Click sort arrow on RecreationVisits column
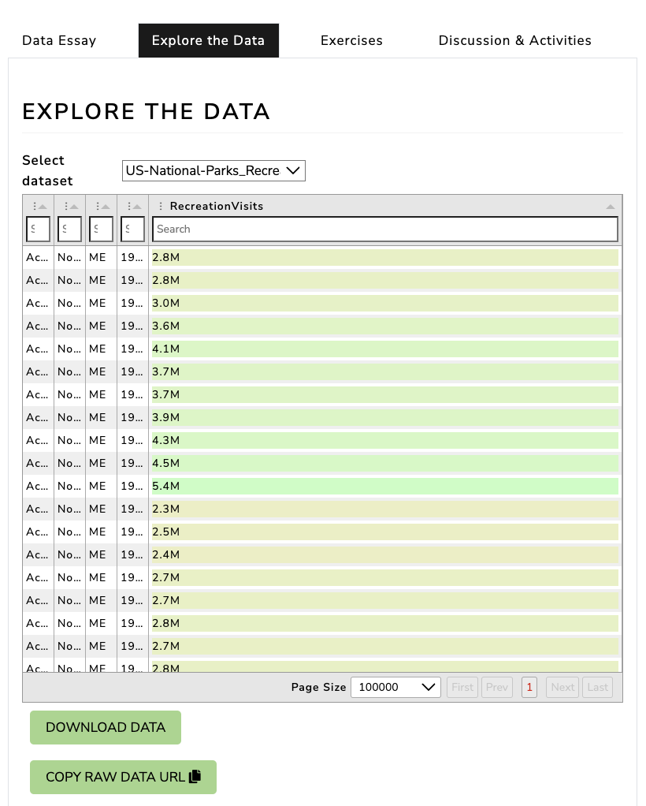Viewport: 646px width, 806px height. pyautogui.click(x=611, y=207)
